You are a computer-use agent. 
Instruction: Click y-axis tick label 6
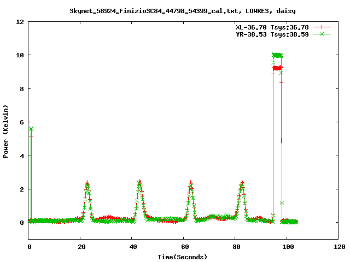(22, 122)
